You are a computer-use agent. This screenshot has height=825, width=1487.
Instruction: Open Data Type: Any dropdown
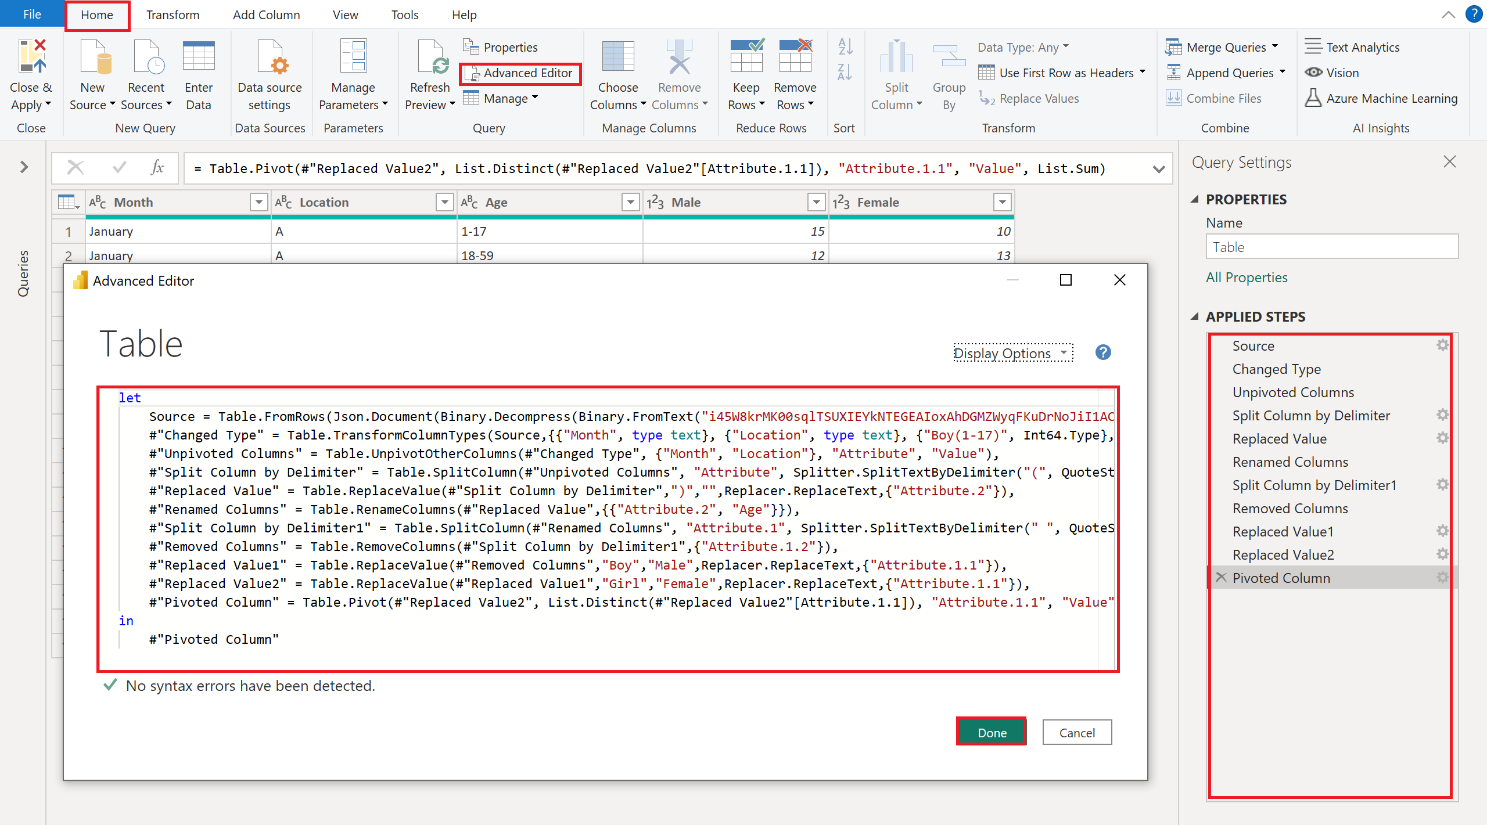tap(1024, 47)
